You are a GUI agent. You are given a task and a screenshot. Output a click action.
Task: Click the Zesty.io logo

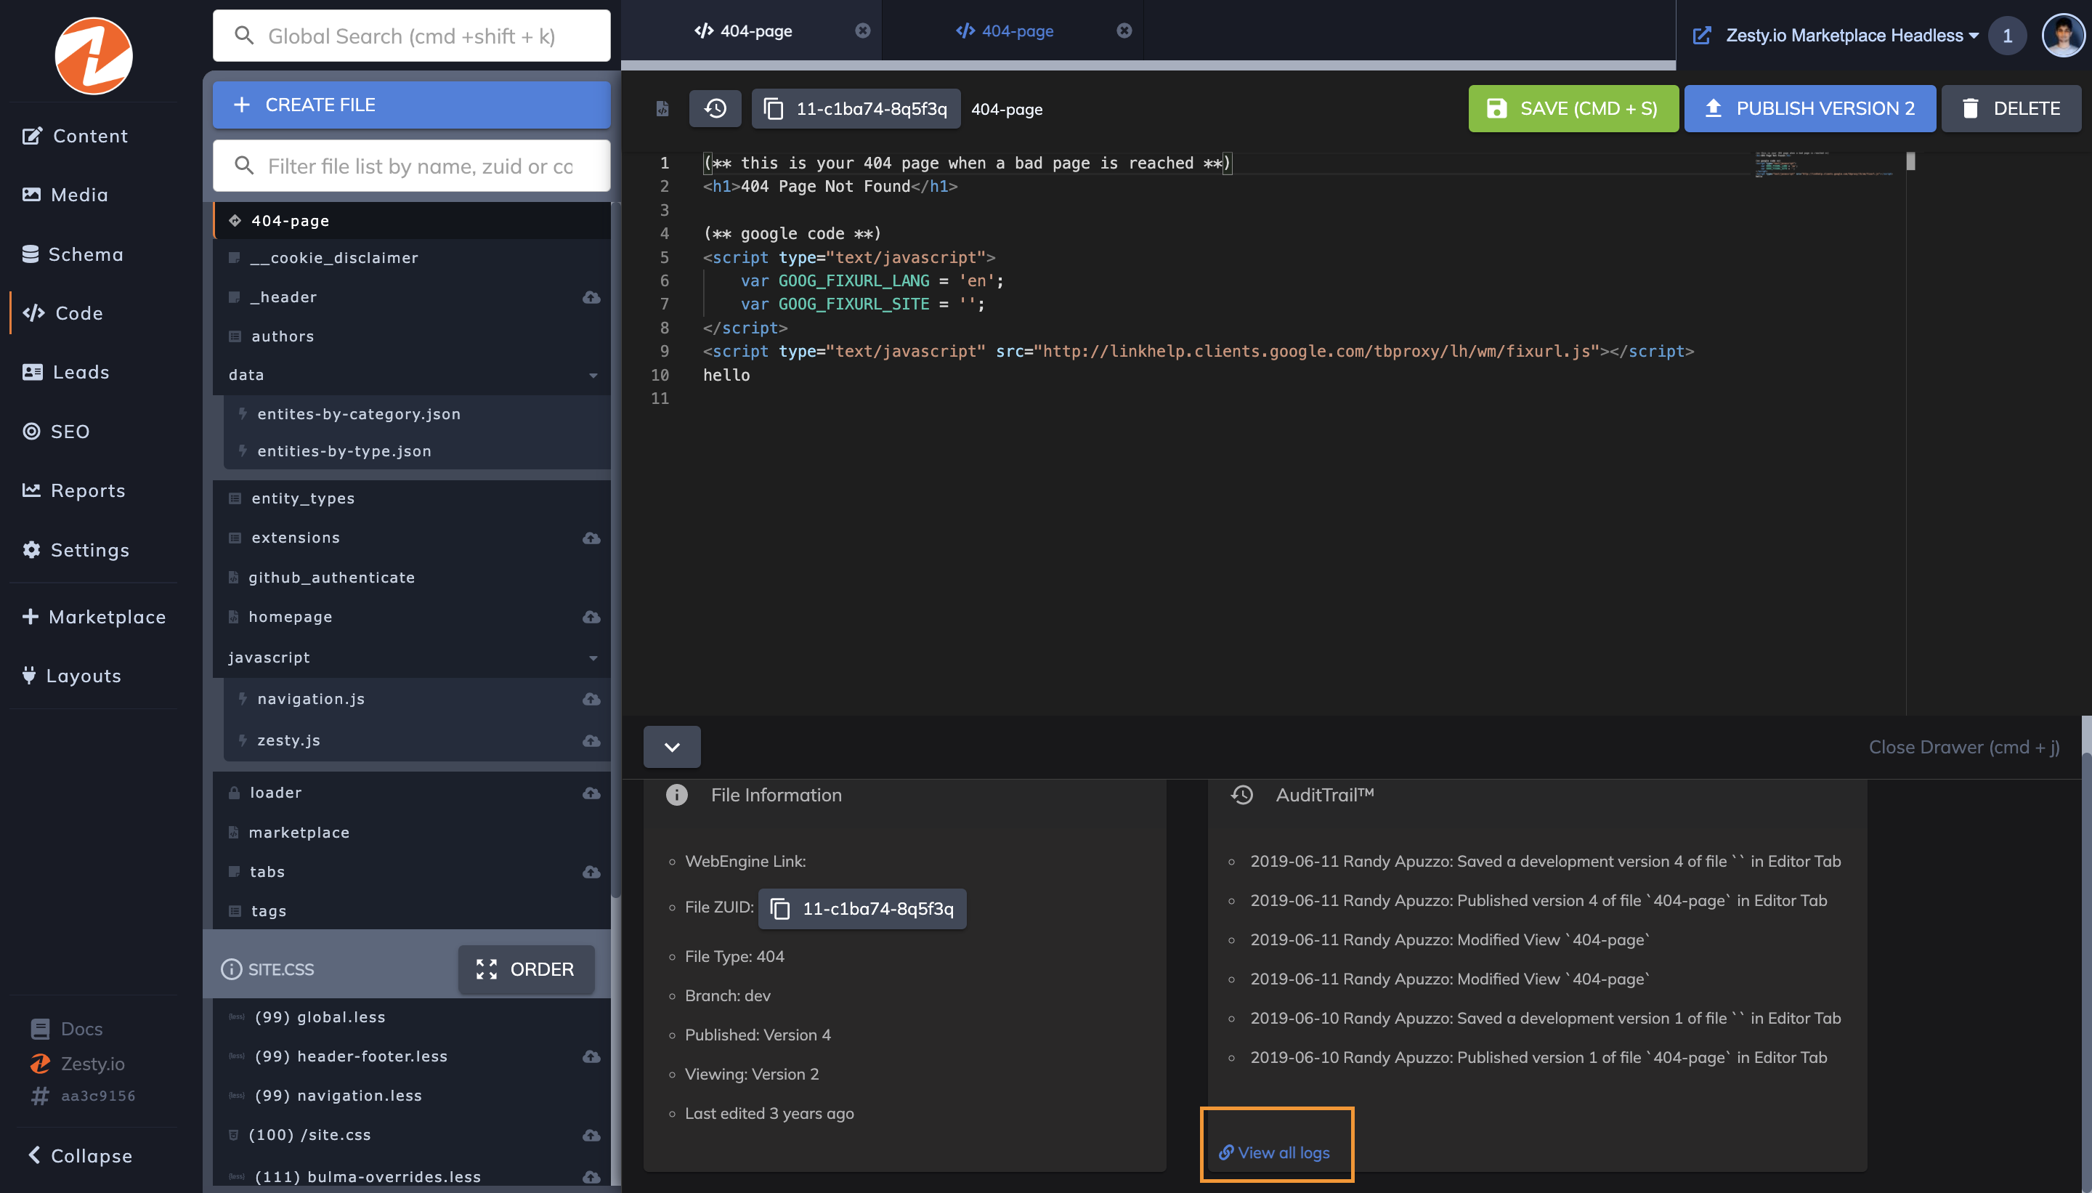pyautogui.click(x=94, y=56)
